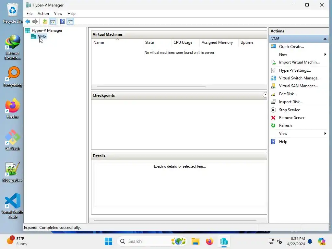Open Virtual SAN Manager action

[298, 86]
